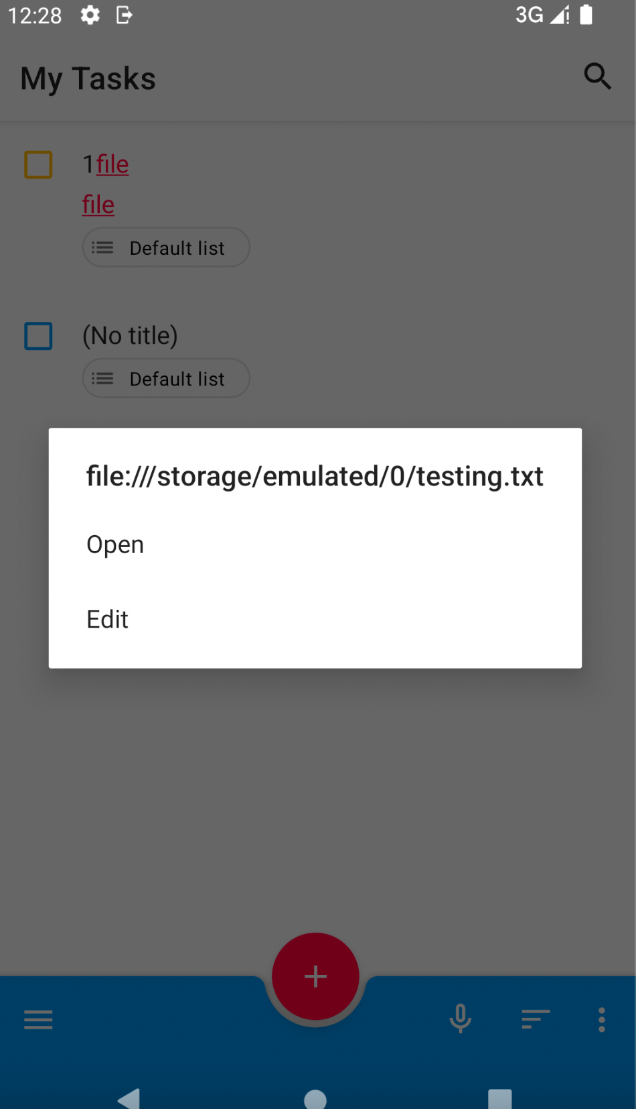636x1109 pixels.
Task: Tap the add task plus button
Action: pyautogui.click(x=315, y=976)
